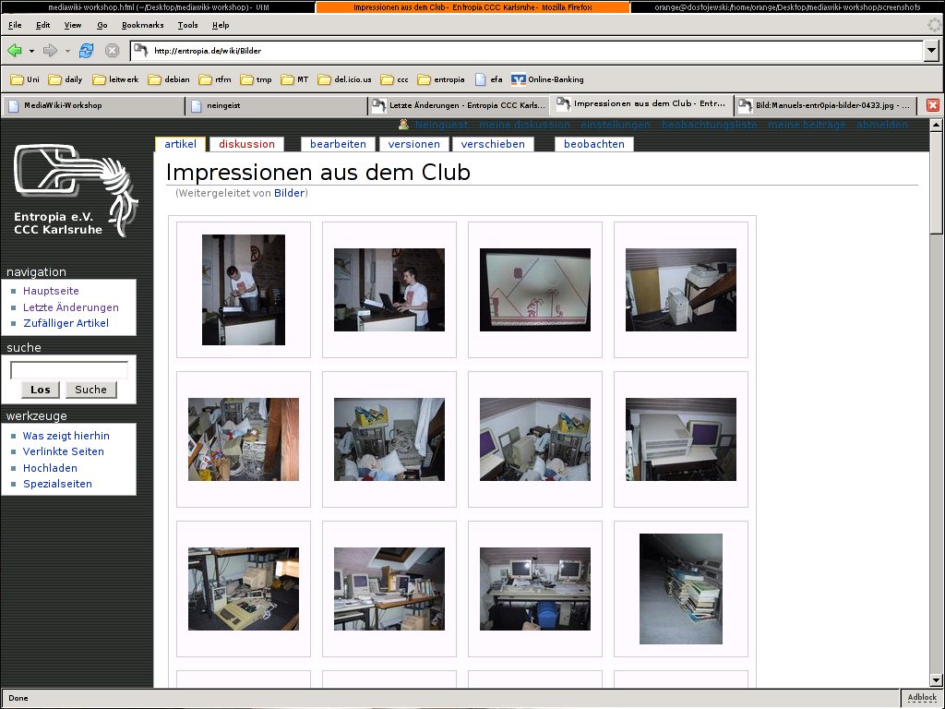Switch to the MediaWiki-Workshop browser tab
Viewport: 945px width, 709px height.
[93, 105]
